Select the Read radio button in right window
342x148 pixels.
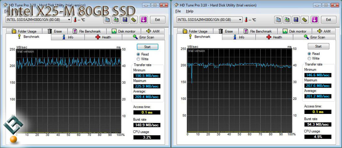point(309,54)
